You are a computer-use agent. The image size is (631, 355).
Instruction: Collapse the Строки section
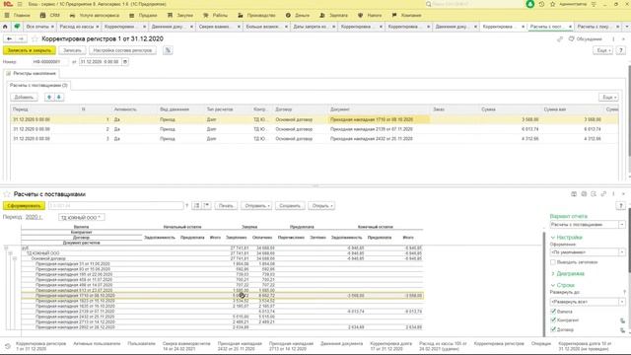553,285
